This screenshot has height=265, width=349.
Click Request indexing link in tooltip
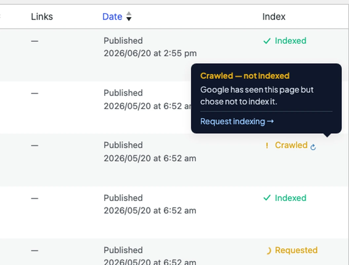coord(237,122)
